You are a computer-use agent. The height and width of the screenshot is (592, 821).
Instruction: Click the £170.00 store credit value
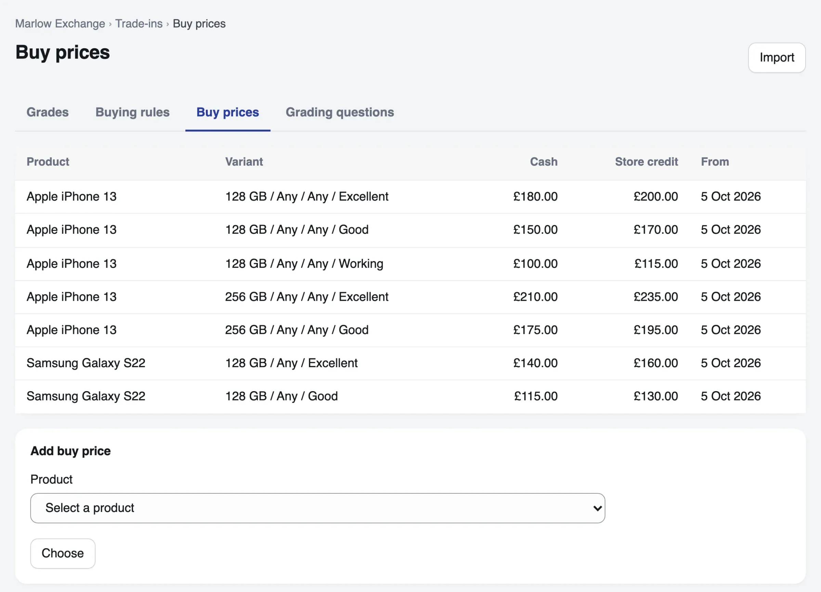click(655, 230)
